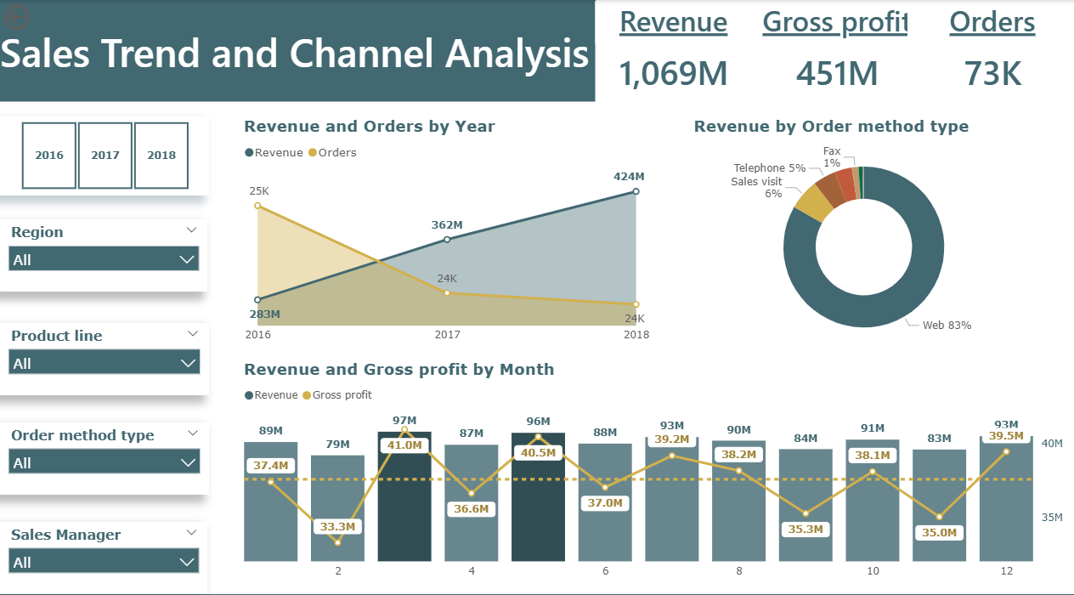Select the 2016 year slicer tile
Image resolution: width=1074 pixels, height=595 pixels.
49,156
